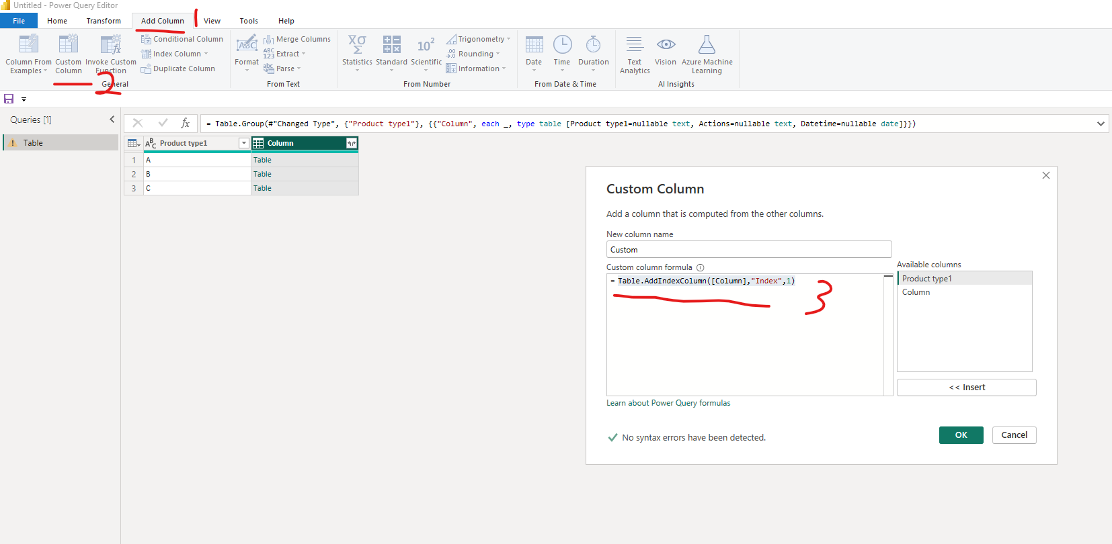Switch to the Transform tab
Image resolution: width=1112 pixels, height=544 pixels.
pyautogui.click(x=104, y=21)
